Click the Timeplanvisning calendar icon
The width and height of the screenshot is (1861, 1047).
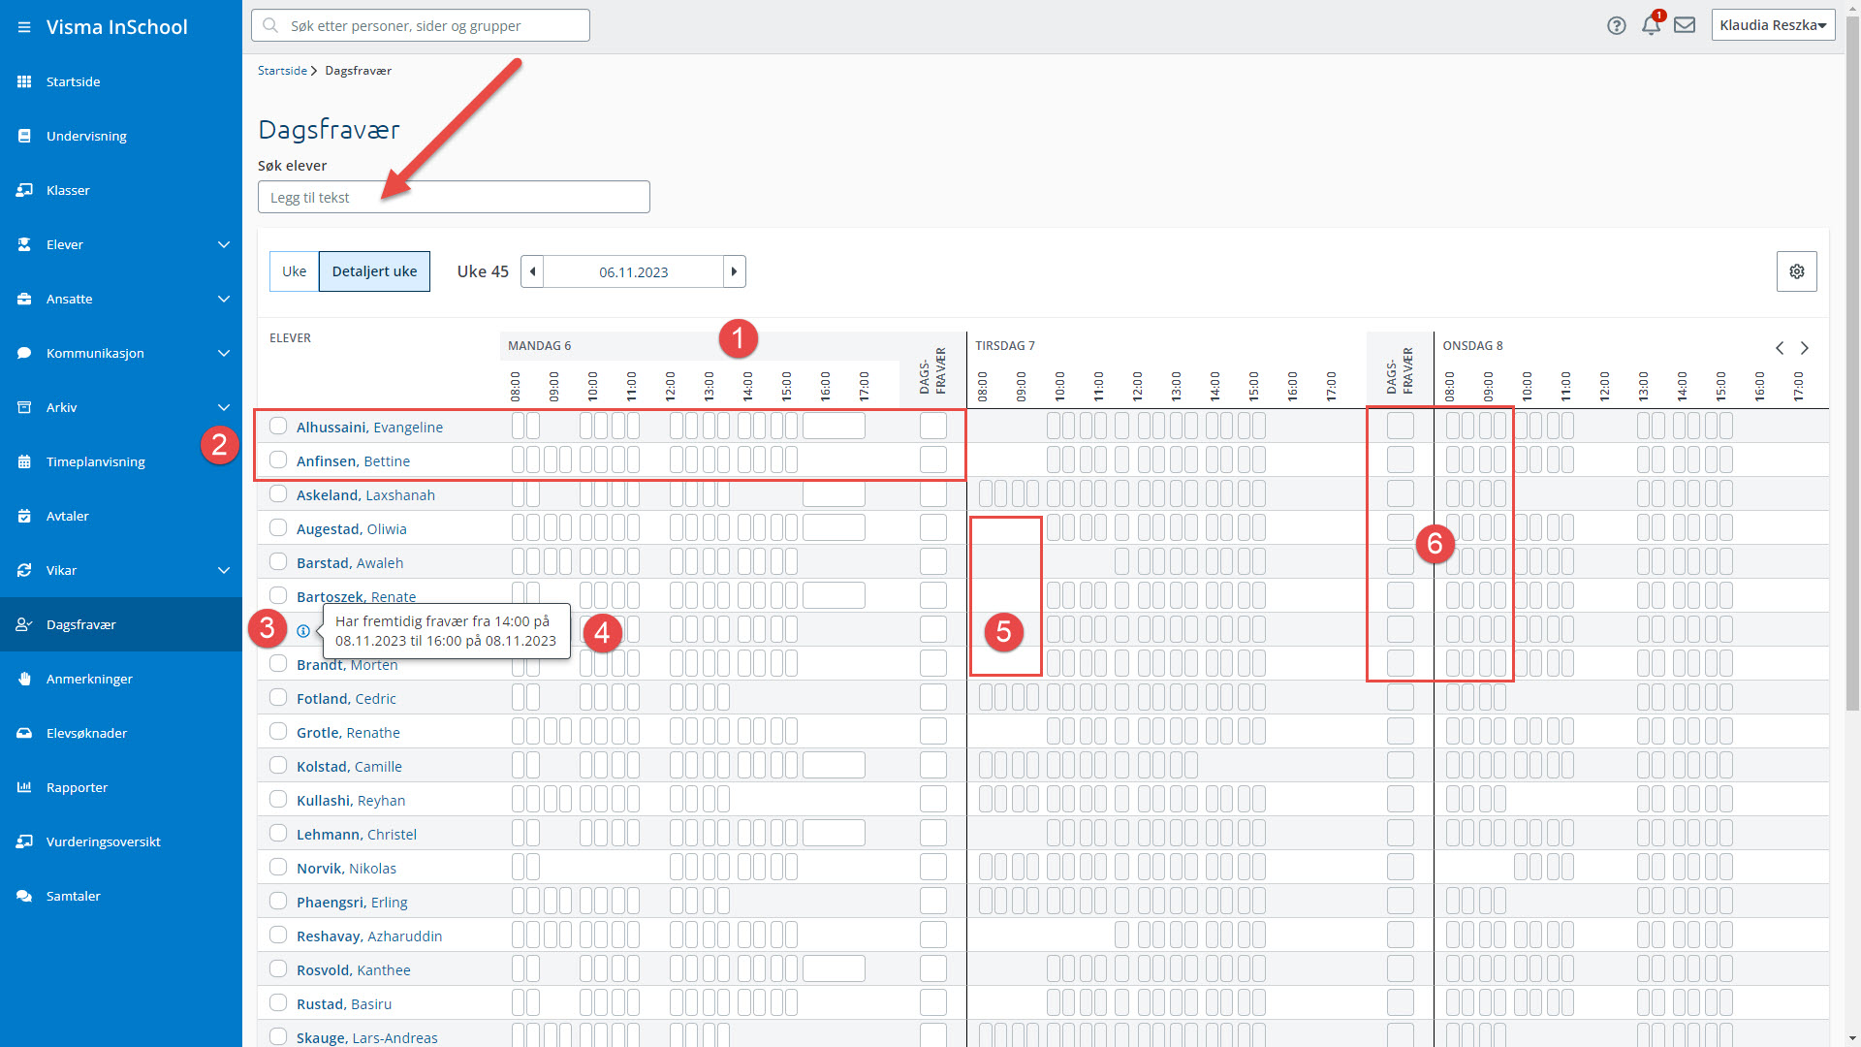click(x=24, y=461)
